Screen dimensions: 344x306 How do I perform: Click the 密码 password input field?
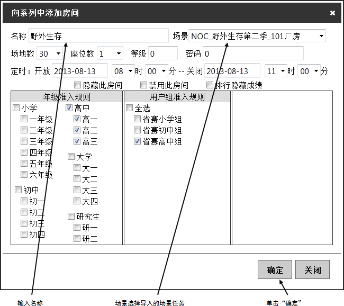tap(253, 53)
